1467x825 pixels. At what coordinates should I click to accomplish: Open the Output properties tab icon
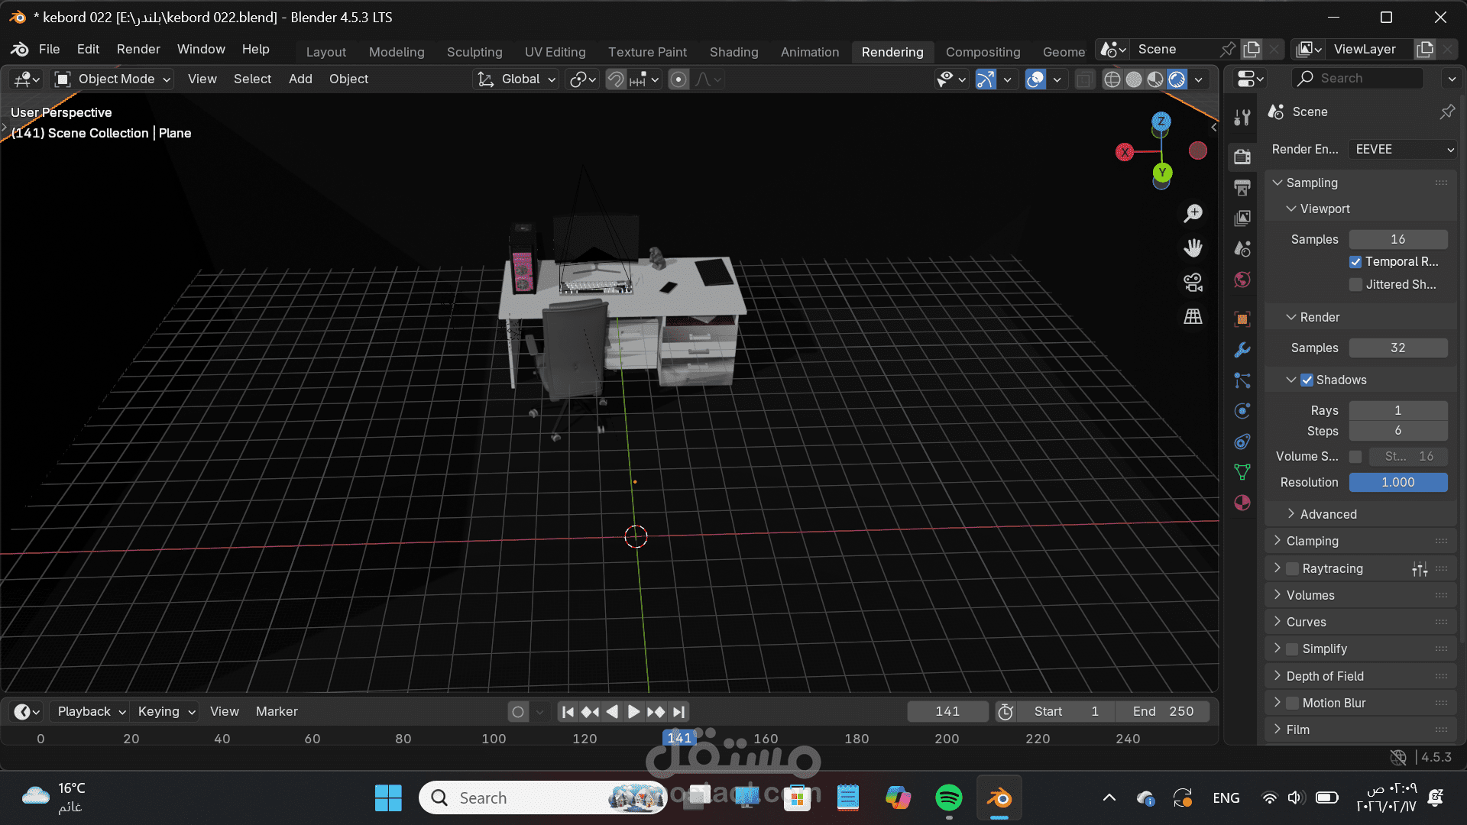point(1242,188)
